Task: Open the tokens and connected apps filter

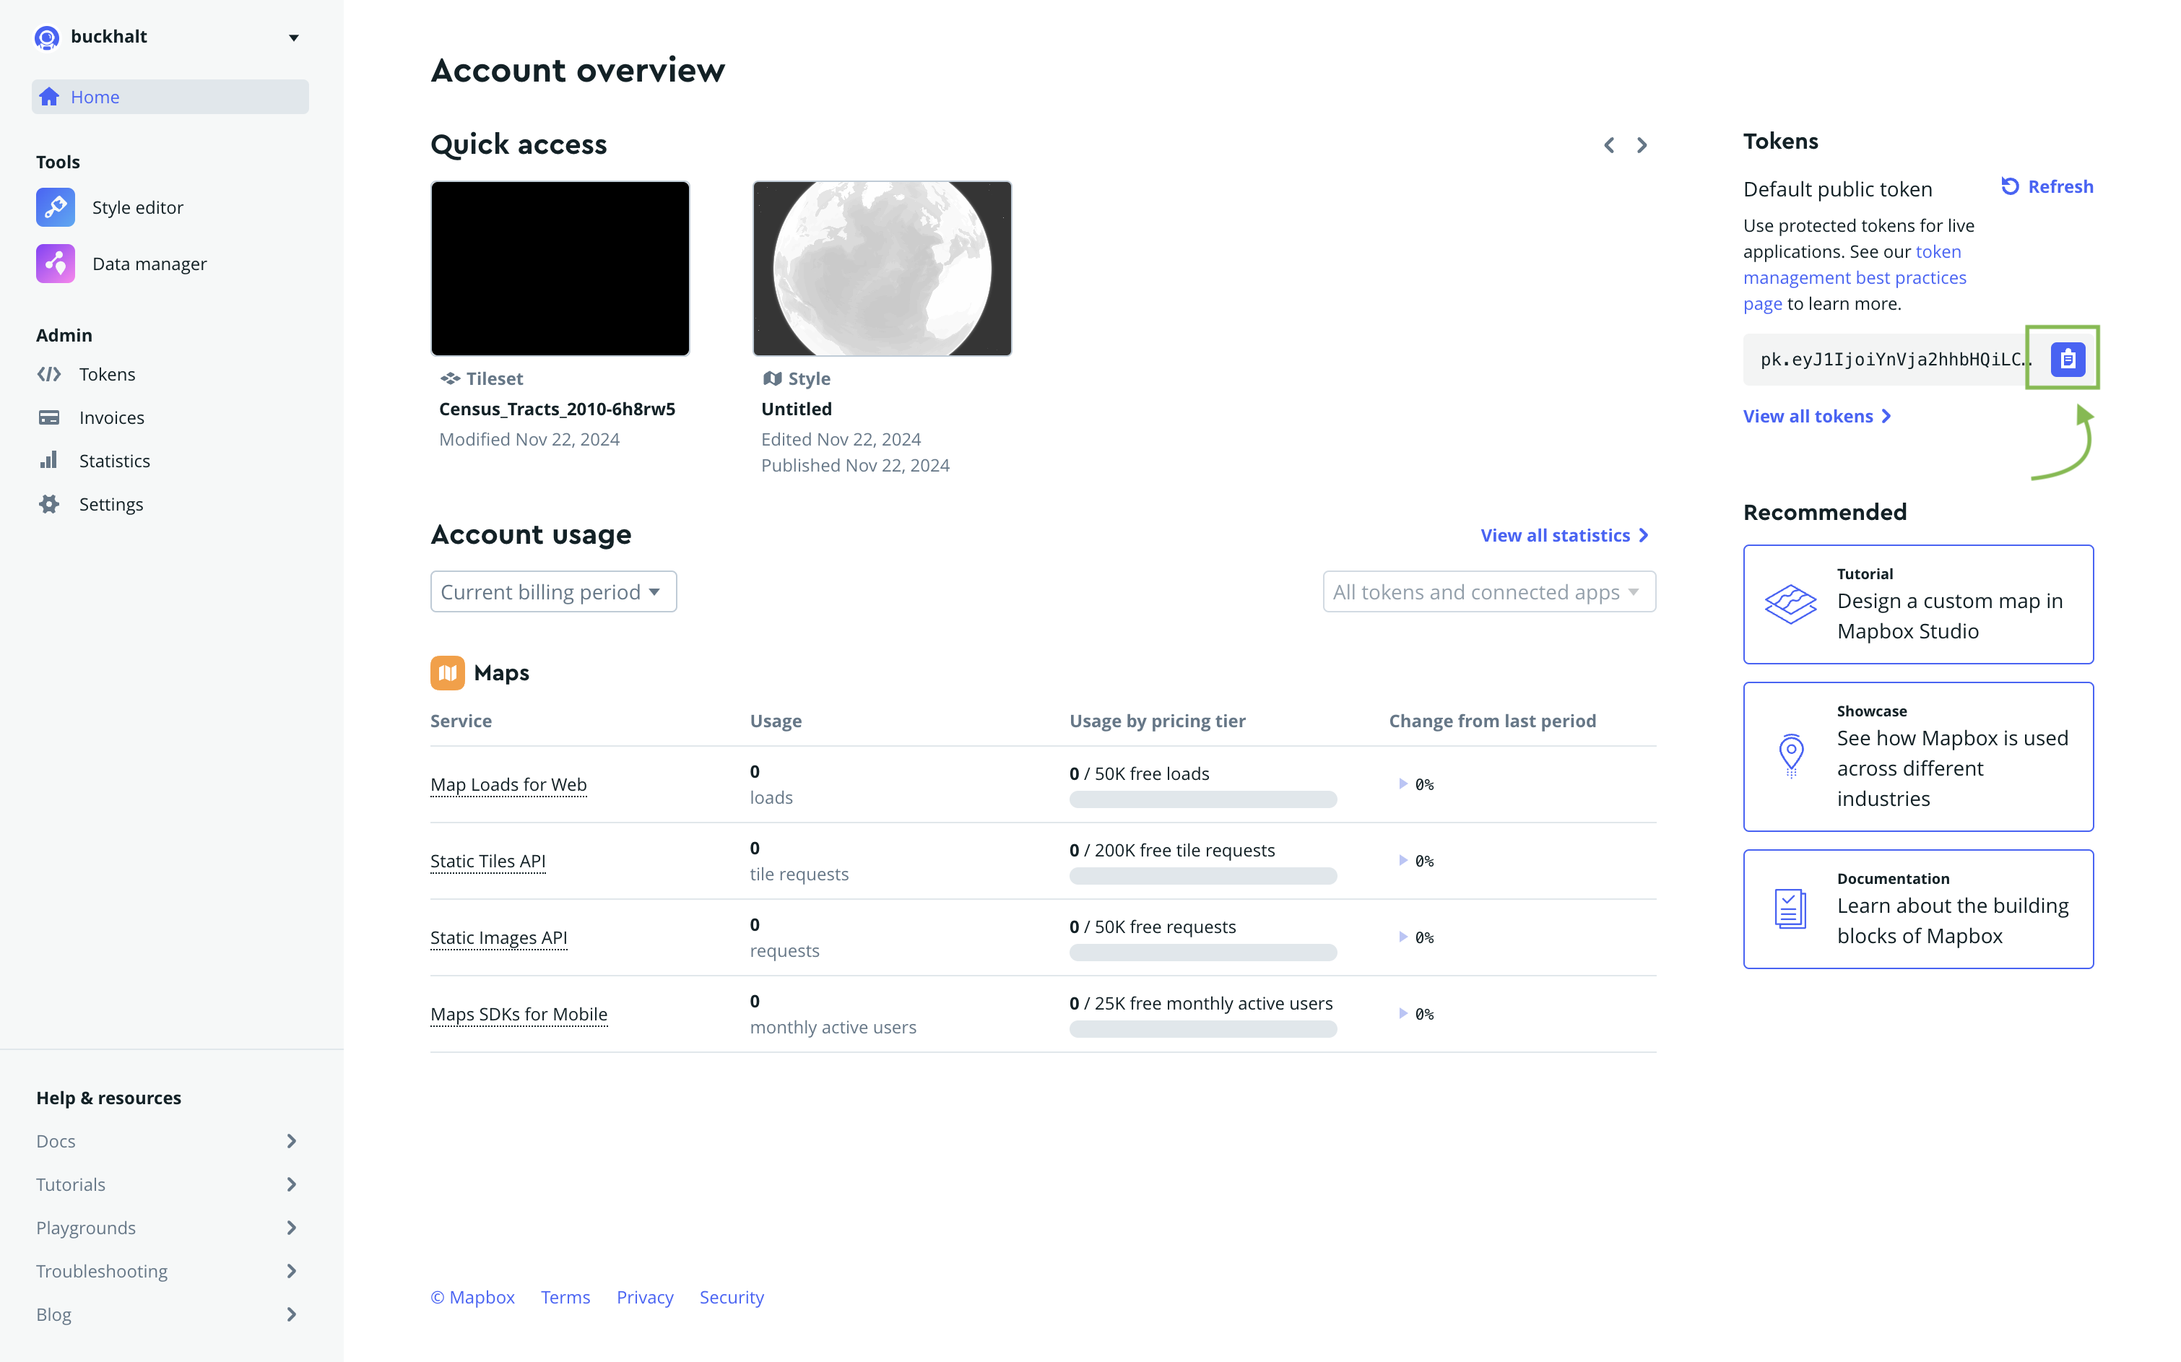Action: coord(1487,591)
